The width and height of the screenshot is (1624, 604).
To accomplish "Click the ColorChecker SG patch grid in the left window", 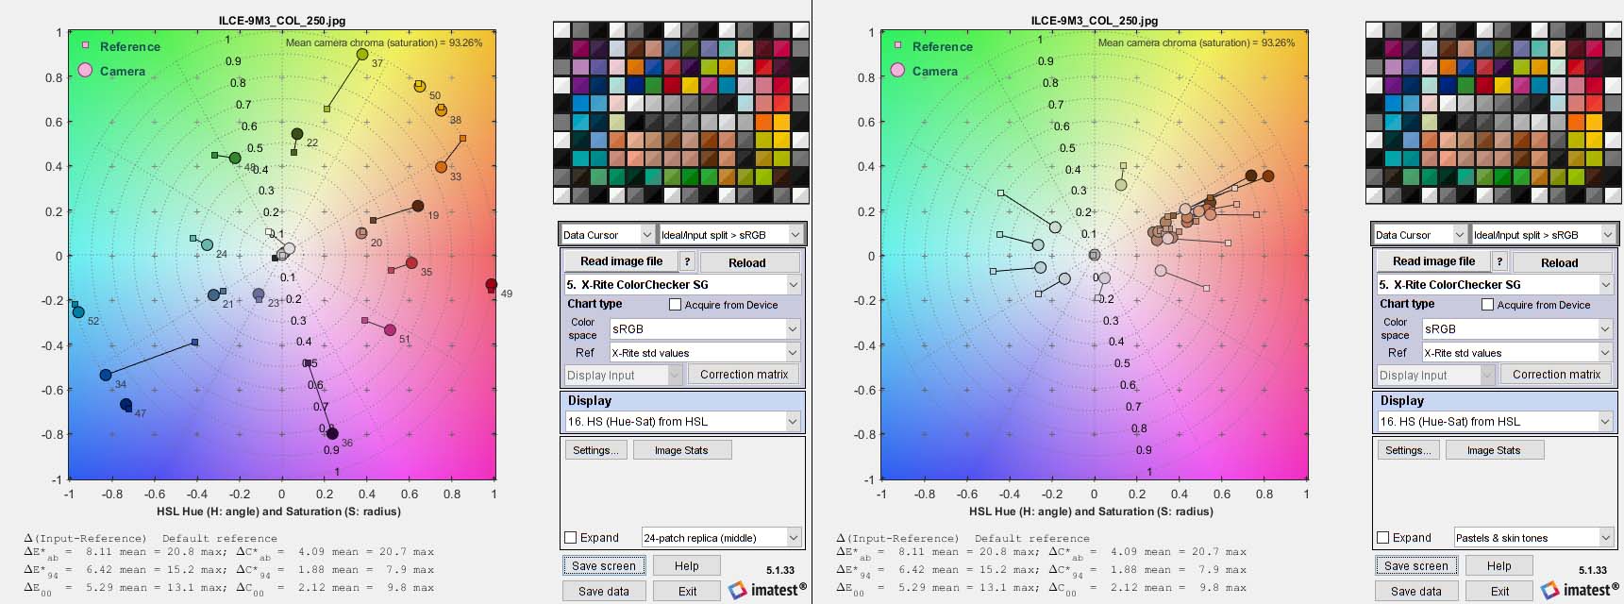I will click(680, 112).
